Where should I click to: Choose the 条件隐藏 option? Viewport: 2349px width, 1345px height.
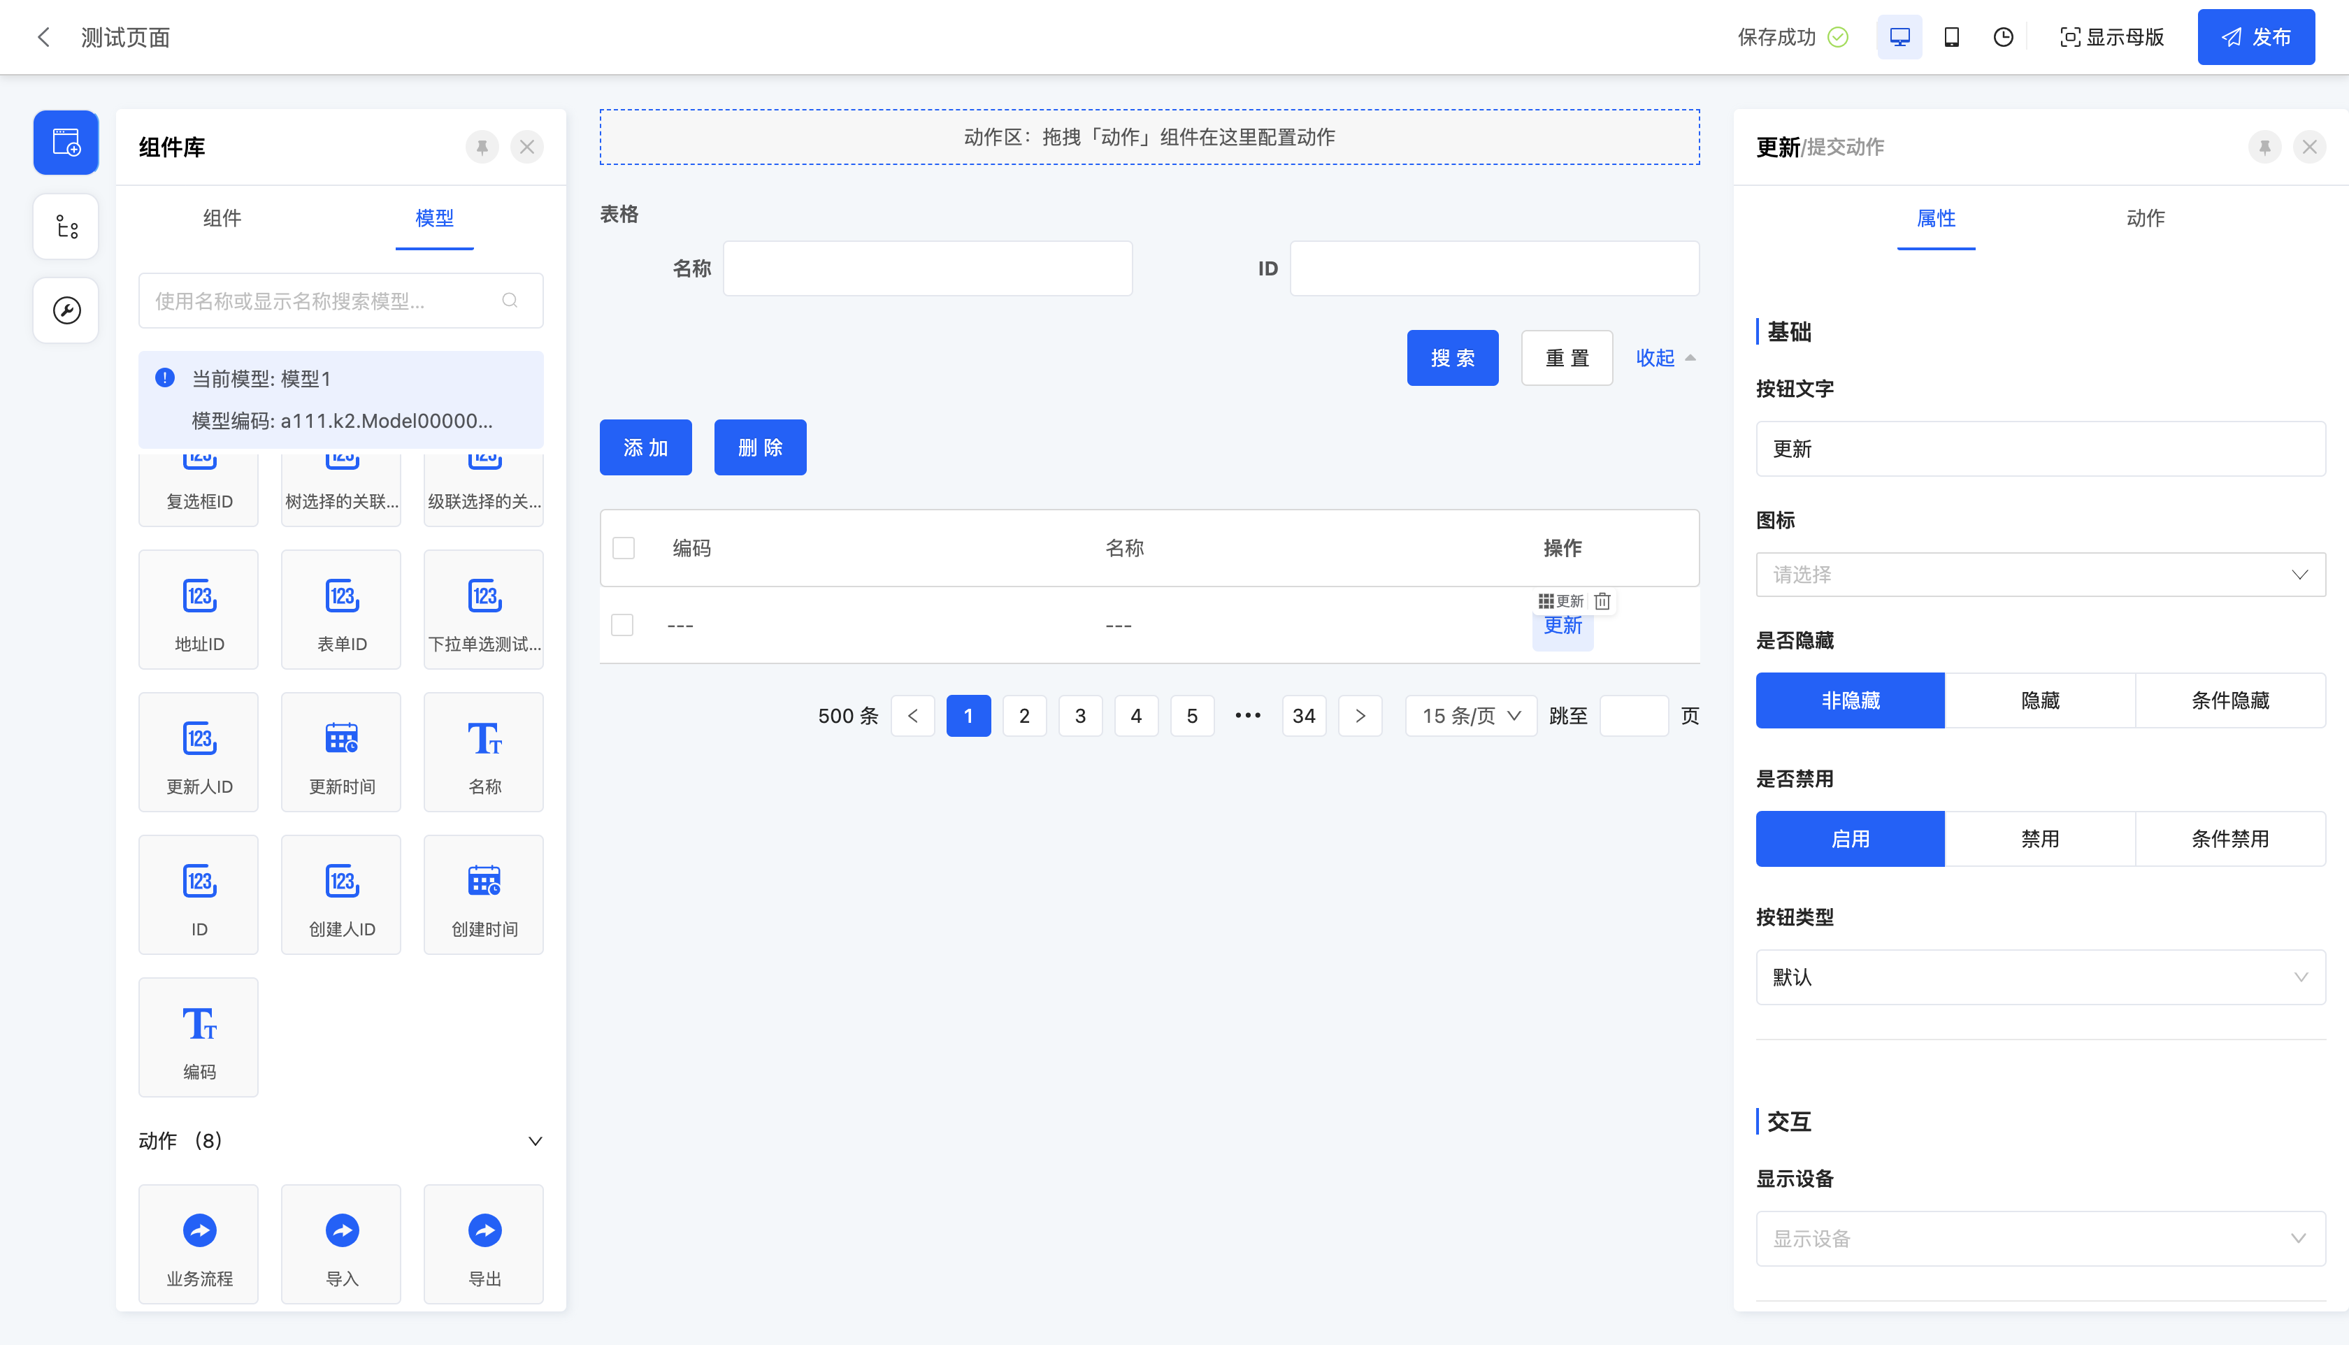pos(2229,700)
